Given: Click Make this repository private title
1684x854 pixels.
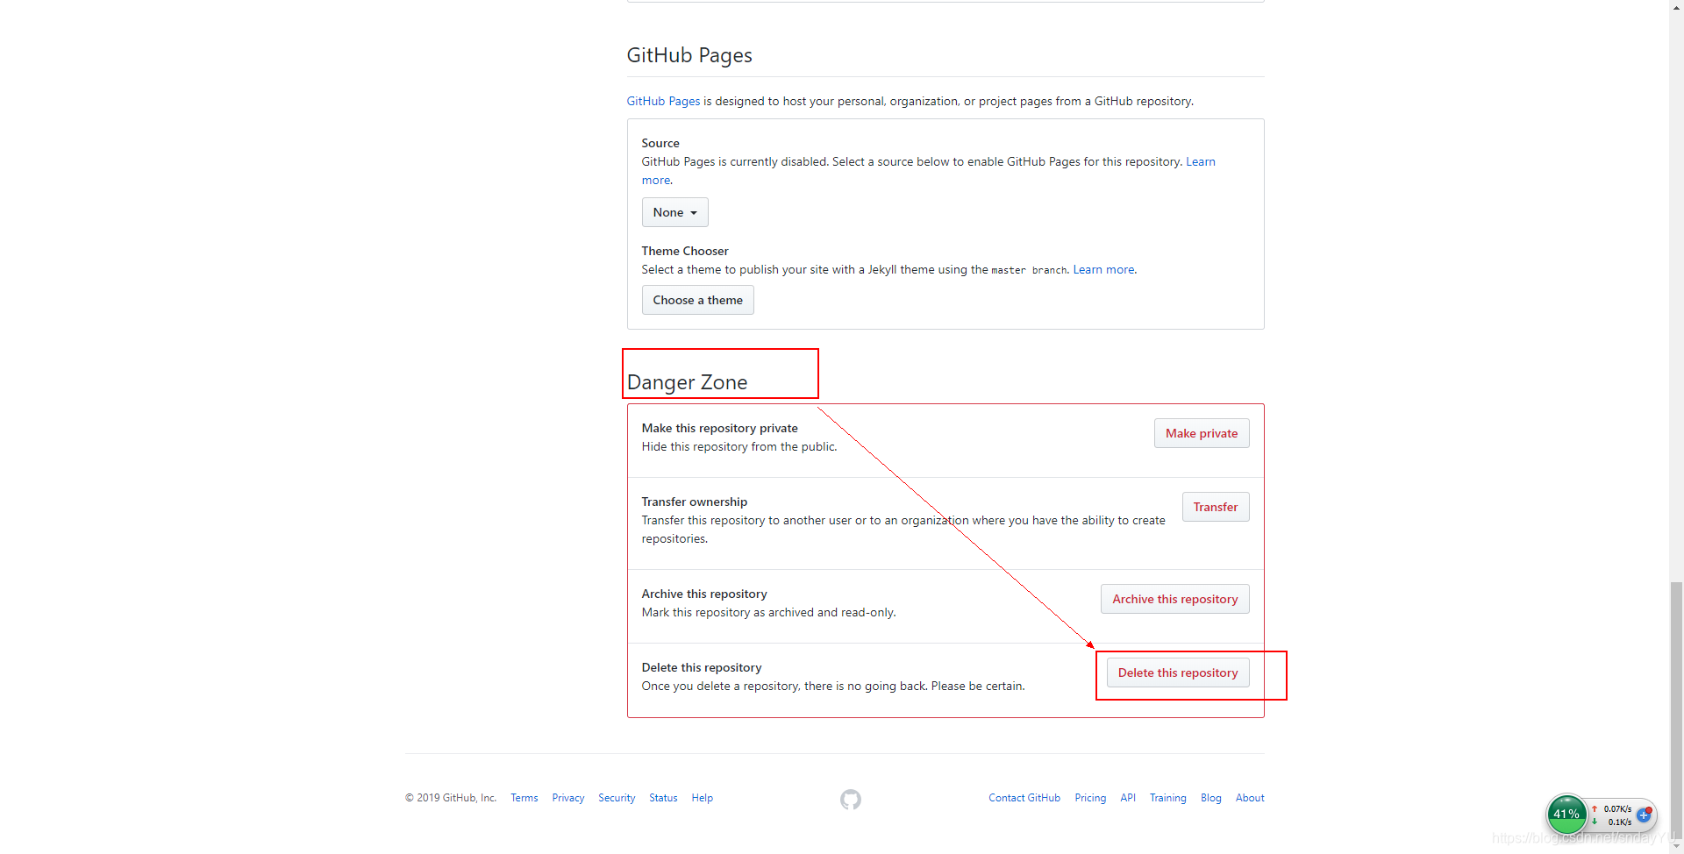Looking at the screenshot, I should (x=719, y=428).
